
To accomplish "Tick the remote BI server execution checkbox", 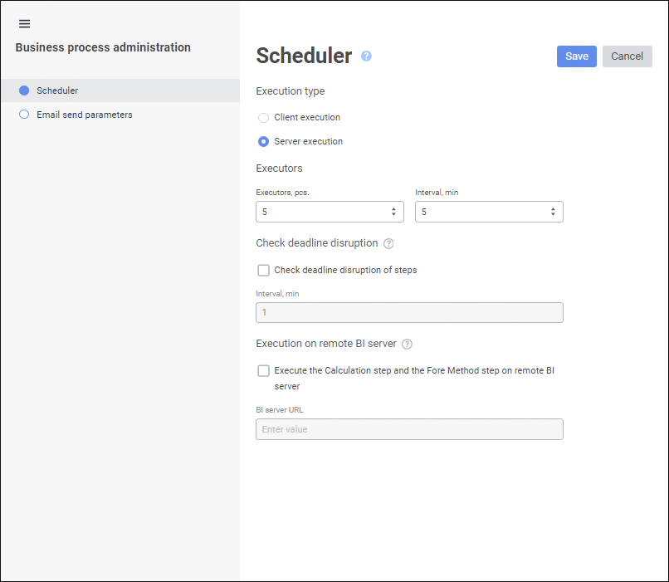I will point(264,371).
